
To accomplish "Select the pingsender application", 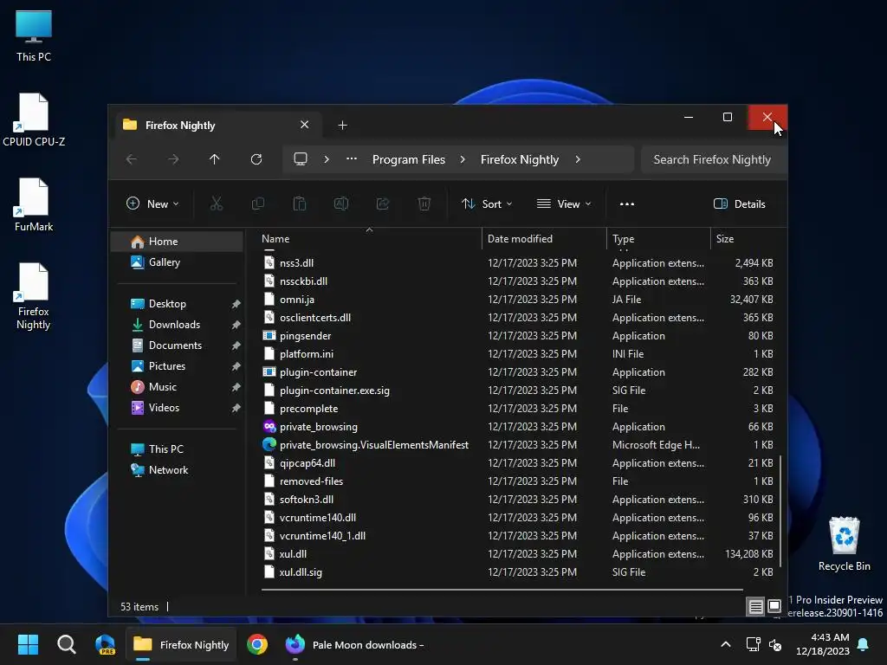I will [x=518, y=336].
